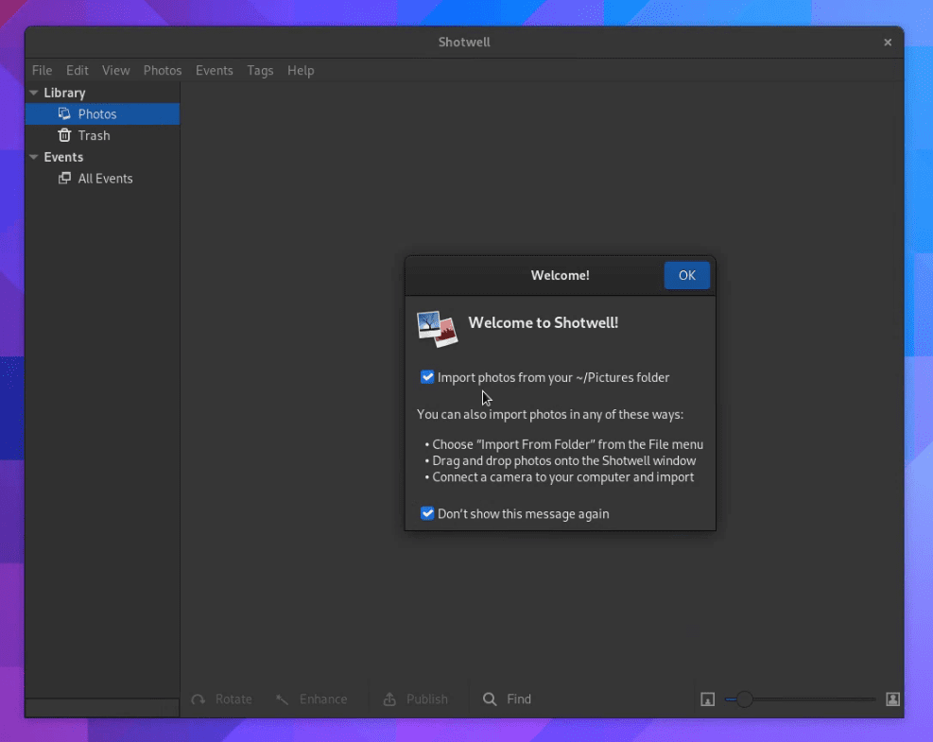The image size is (933, 742).
Task: Click the small thumbnail size icon
Action: click(707, 699)
